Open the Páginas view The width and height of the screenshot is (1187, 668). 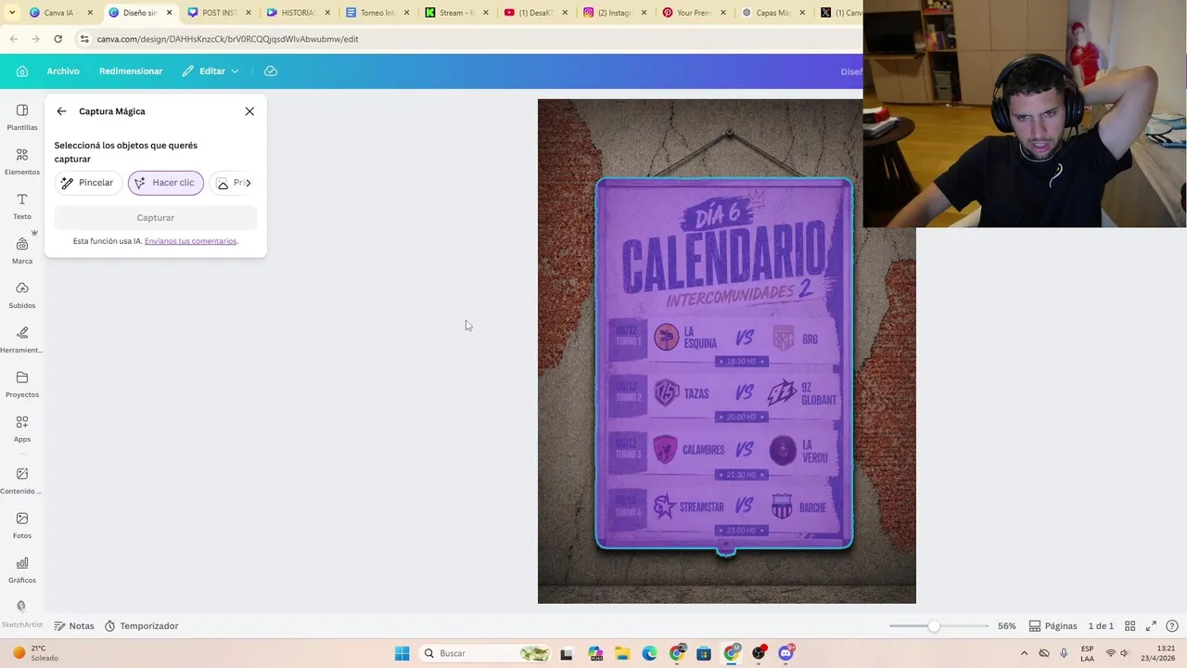coord(1053,626)
